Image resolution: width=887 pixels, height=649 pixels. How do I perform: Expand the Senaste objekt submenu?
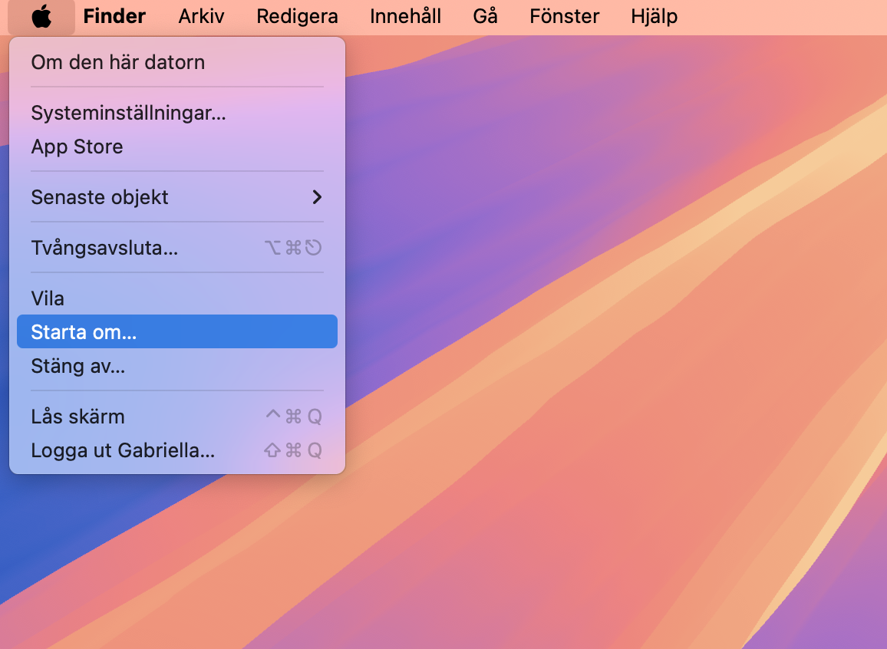[177, 197]
